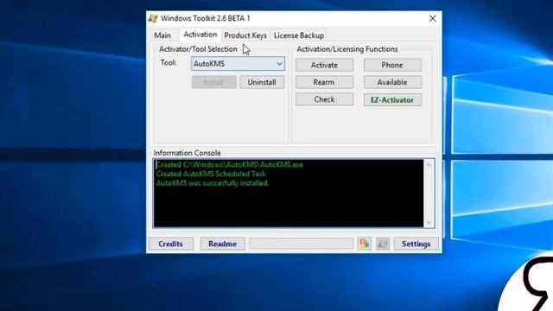Click the progress bar beside Readme
The width and height of the screenshot is (553, 311).
click(x=302, y=244)
